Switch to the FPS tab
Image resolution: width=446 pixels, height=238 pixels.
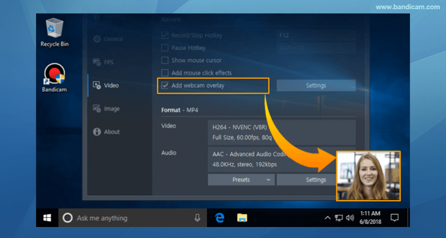[103, 62]
